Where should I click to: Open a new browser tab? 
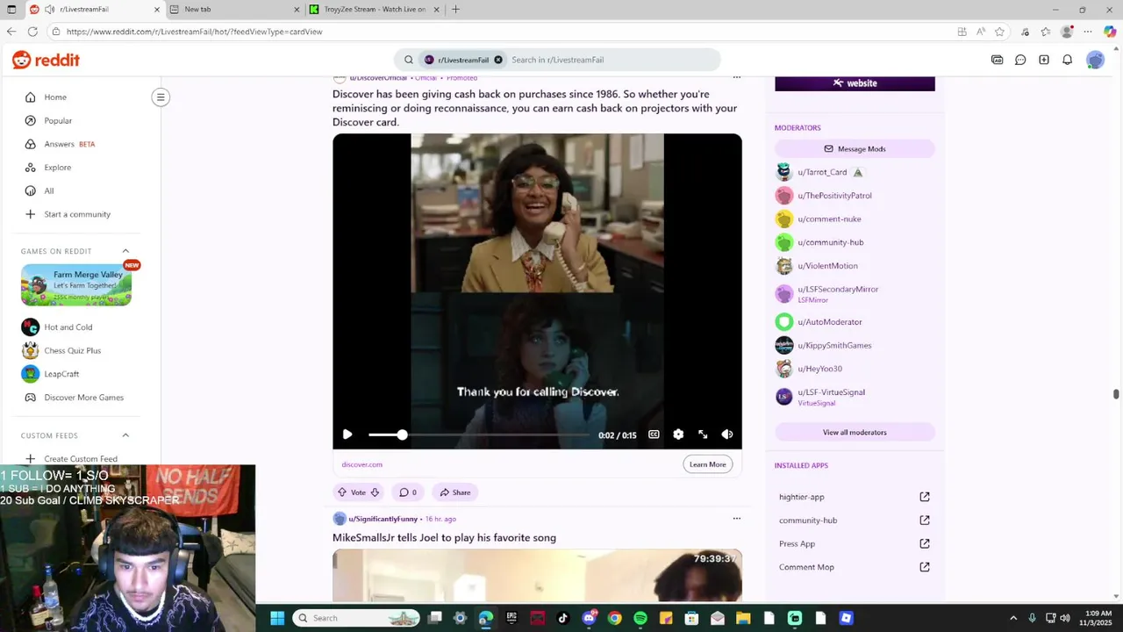point(455,10)
